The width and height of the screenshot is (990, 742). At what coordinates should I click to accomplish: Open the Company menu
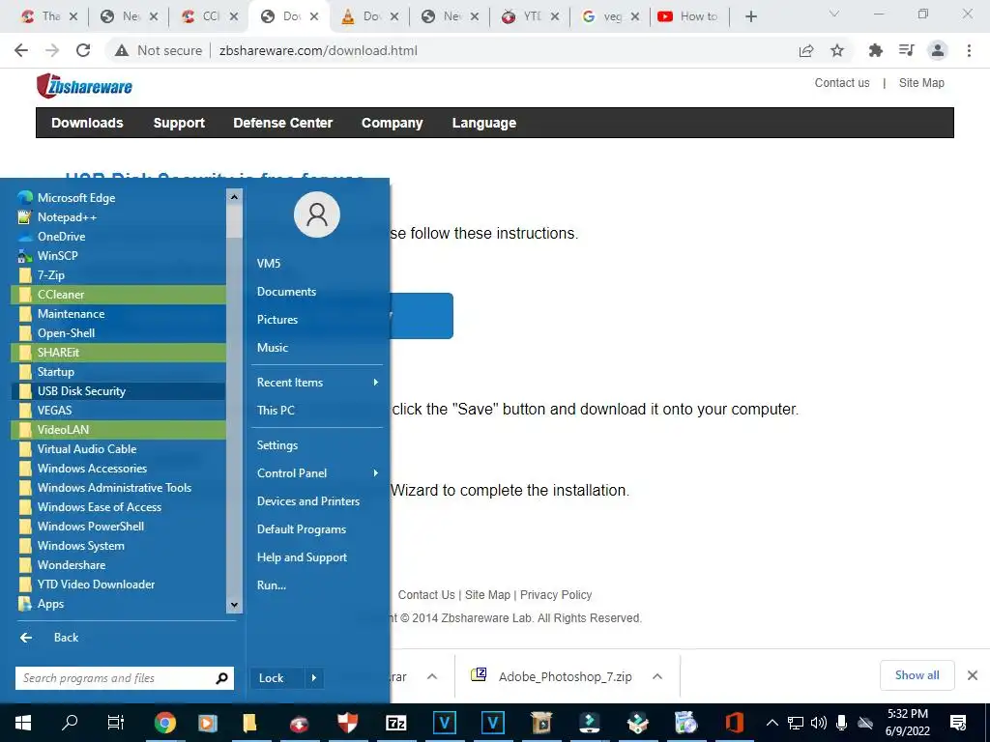(x=393, y=123)
